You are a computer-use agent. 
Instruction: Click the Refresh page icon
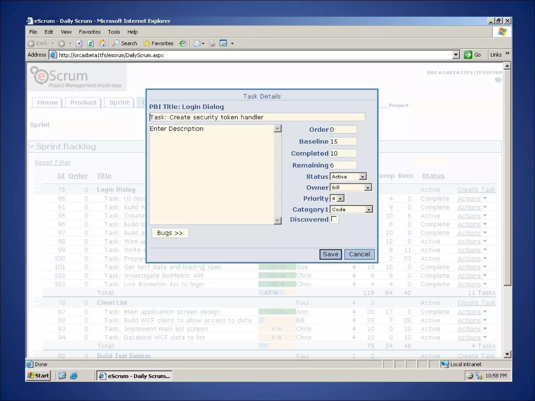(90, 43)
